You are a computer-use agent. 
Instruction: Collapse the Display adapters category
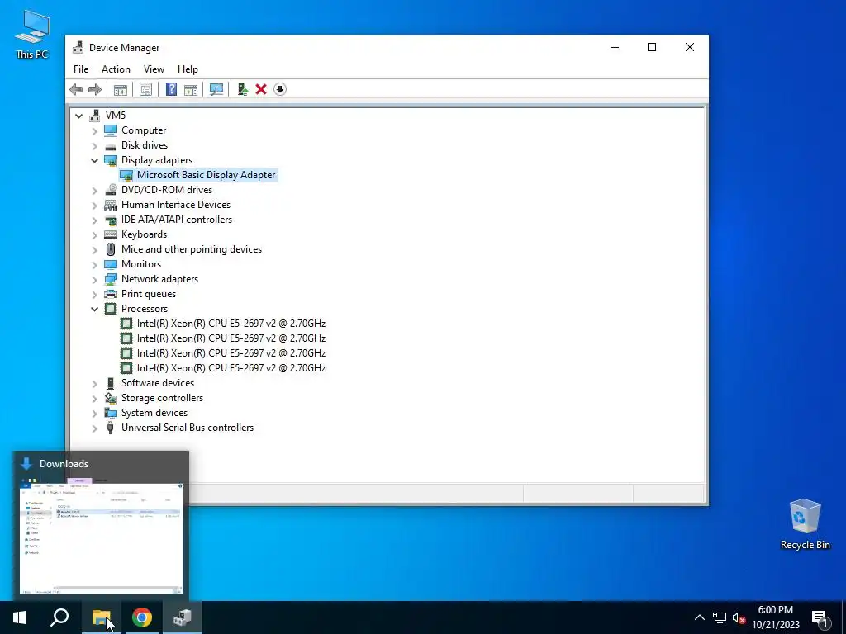tap(94, 160)
